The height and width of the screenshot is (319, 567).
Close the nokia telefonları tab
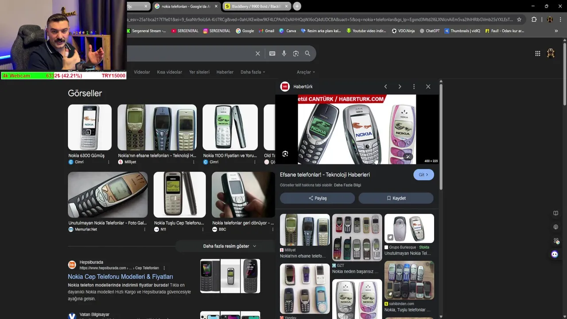[x=216, y=6]
